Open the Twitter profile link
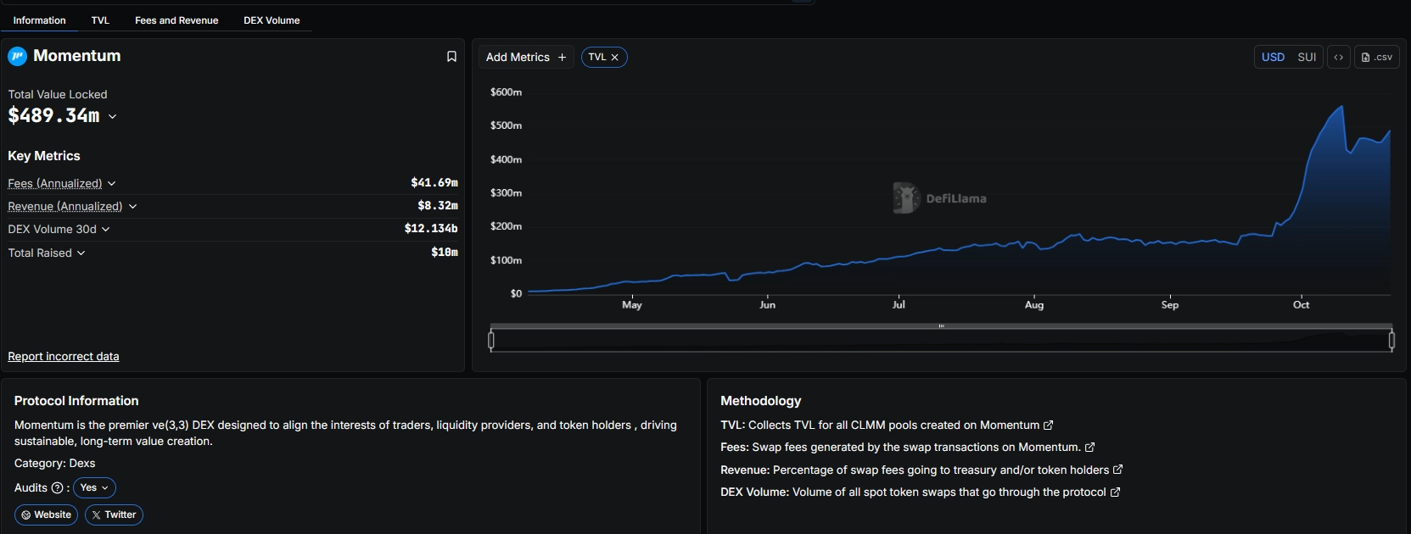1411x534 pixels. click(114, 515)
